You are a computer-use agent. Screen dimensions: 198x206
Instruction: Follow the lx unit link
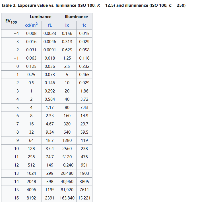pyautogui.click(x=67, y=25)
